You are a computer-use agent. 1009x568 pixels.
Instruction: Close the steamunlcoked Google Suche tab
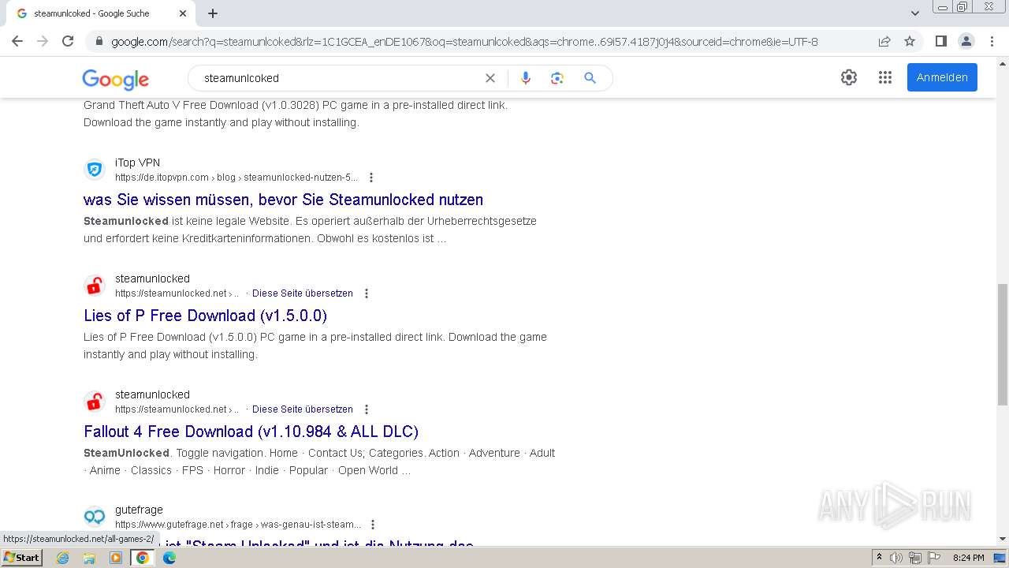click(x=183, y=13)
